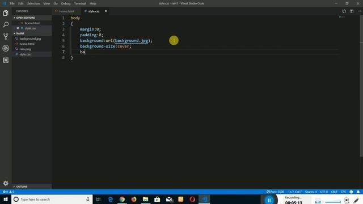Open rain.png in the file tree
The width and height of the screenshot is (363, 204).
[x=32, y=49]
